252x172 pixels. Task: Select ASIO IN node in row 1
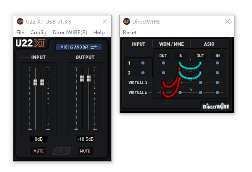(x=217, y=63)
